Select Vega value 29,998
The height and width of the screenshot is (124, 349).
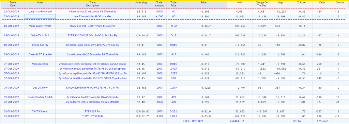pos(280,16)
